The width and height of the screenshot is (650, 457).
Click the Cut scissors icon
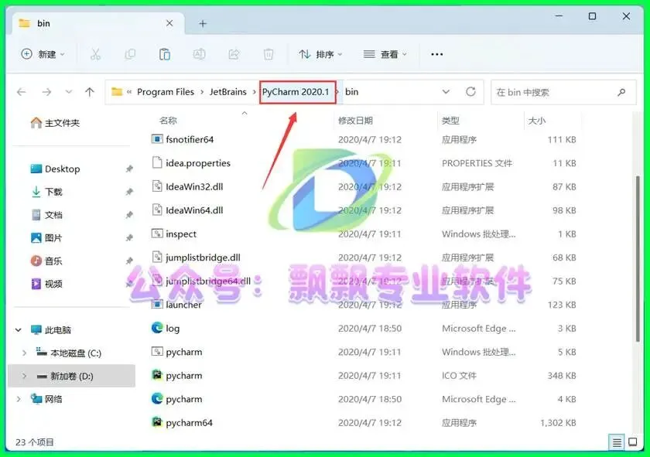click(x=95, y=54)
